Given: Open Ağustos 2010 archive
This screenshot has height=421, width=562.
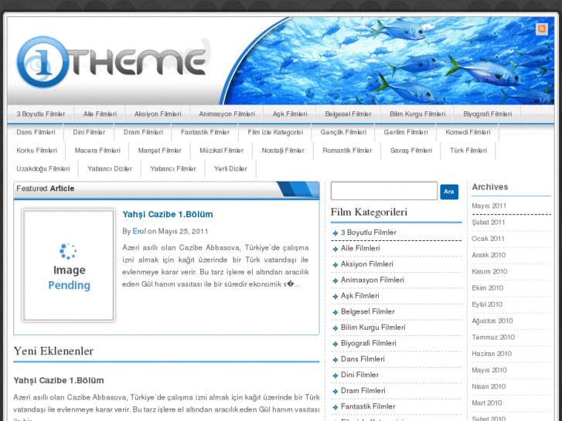Looking at the screenshot, I should [x=492, y=321].
